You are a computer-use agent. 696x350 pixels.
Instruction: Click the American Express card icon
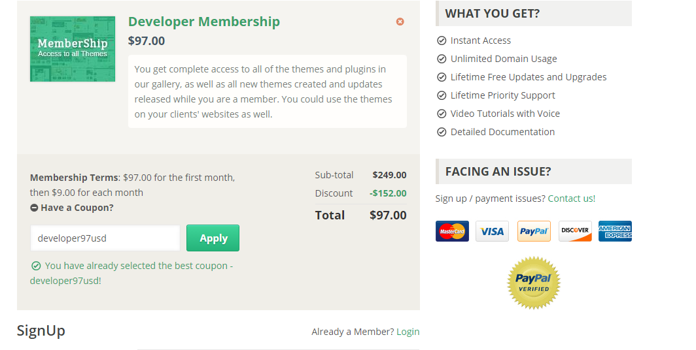pos(615,231)
